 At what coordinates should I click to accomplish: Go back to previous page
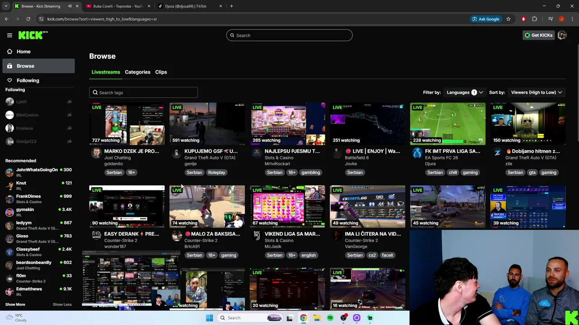pos(6,19)
